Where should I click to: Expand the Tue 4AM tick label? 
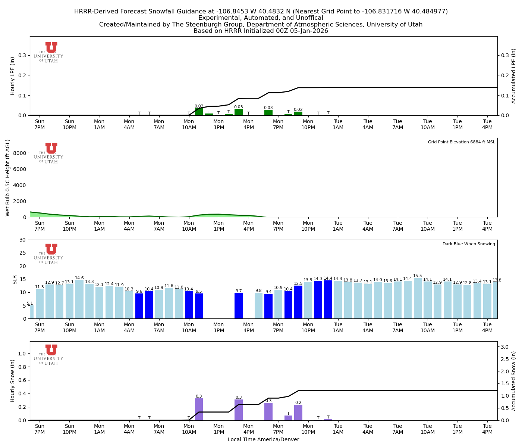pyautogui.click(x=368, y=429)
